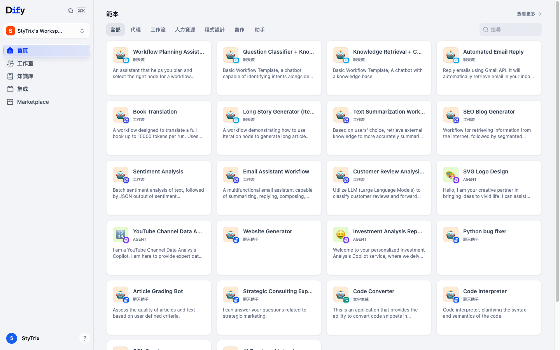Click the Book Translation description text
The image size is (560, 350).
click(157, 133)
